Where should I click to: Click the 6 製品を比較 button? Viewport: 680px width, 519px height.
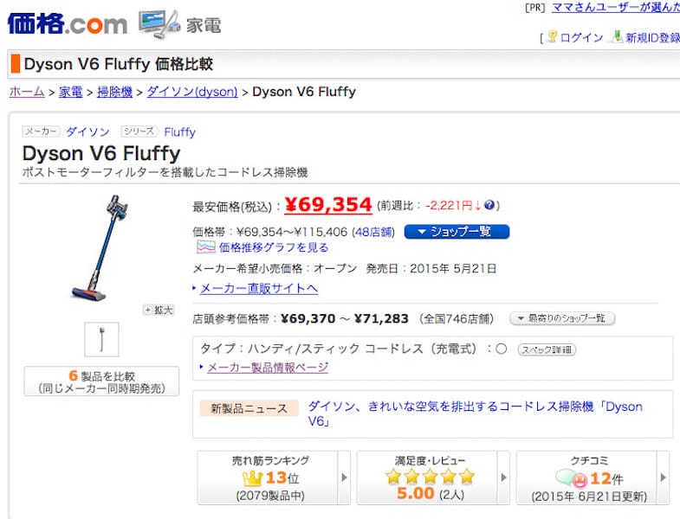tap(101, 381)
